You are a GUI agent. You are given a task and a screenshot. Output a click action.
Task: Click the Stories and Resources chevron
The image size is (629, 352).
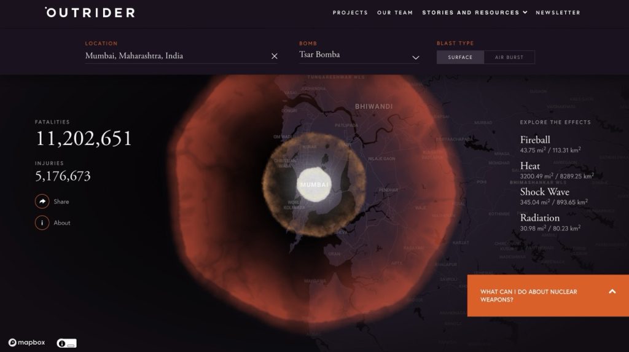(x=525, y=12)
